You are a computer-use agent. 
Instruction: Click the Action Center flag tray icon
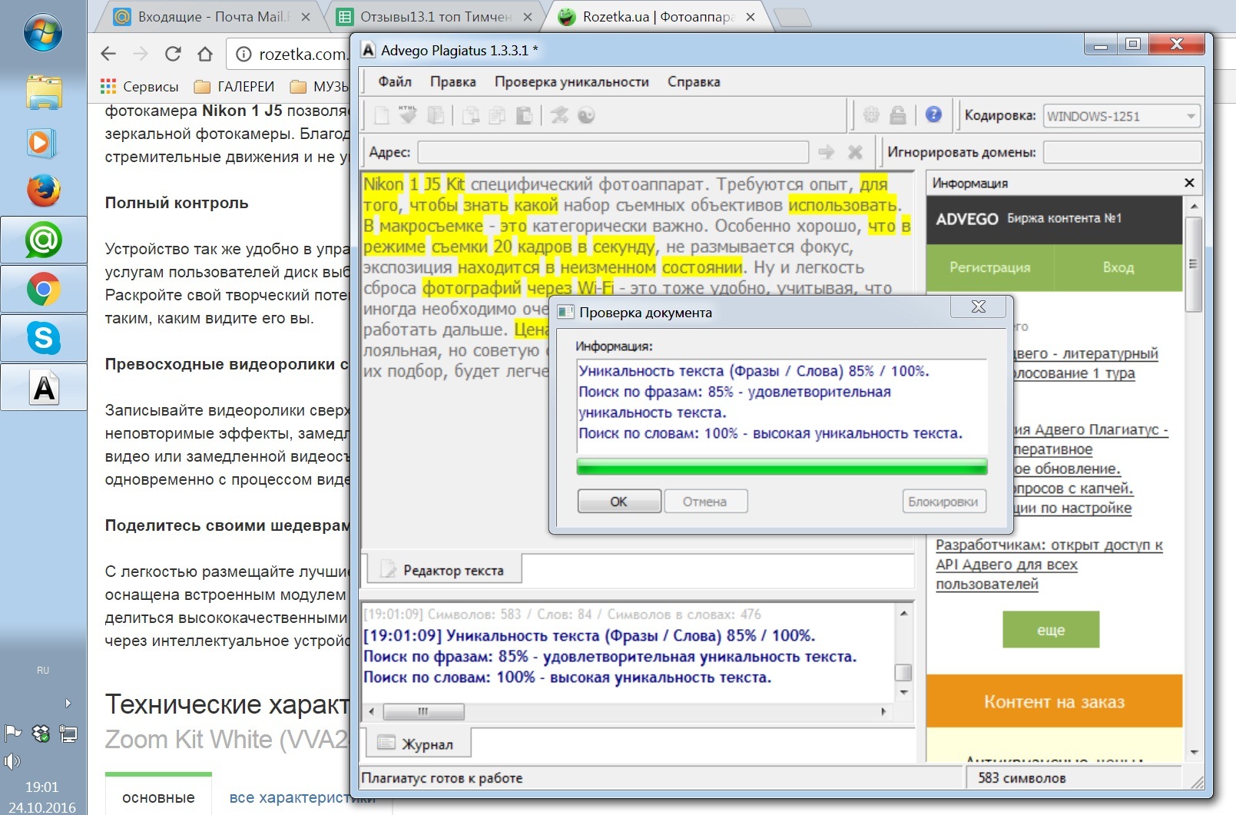pos(12,734)
